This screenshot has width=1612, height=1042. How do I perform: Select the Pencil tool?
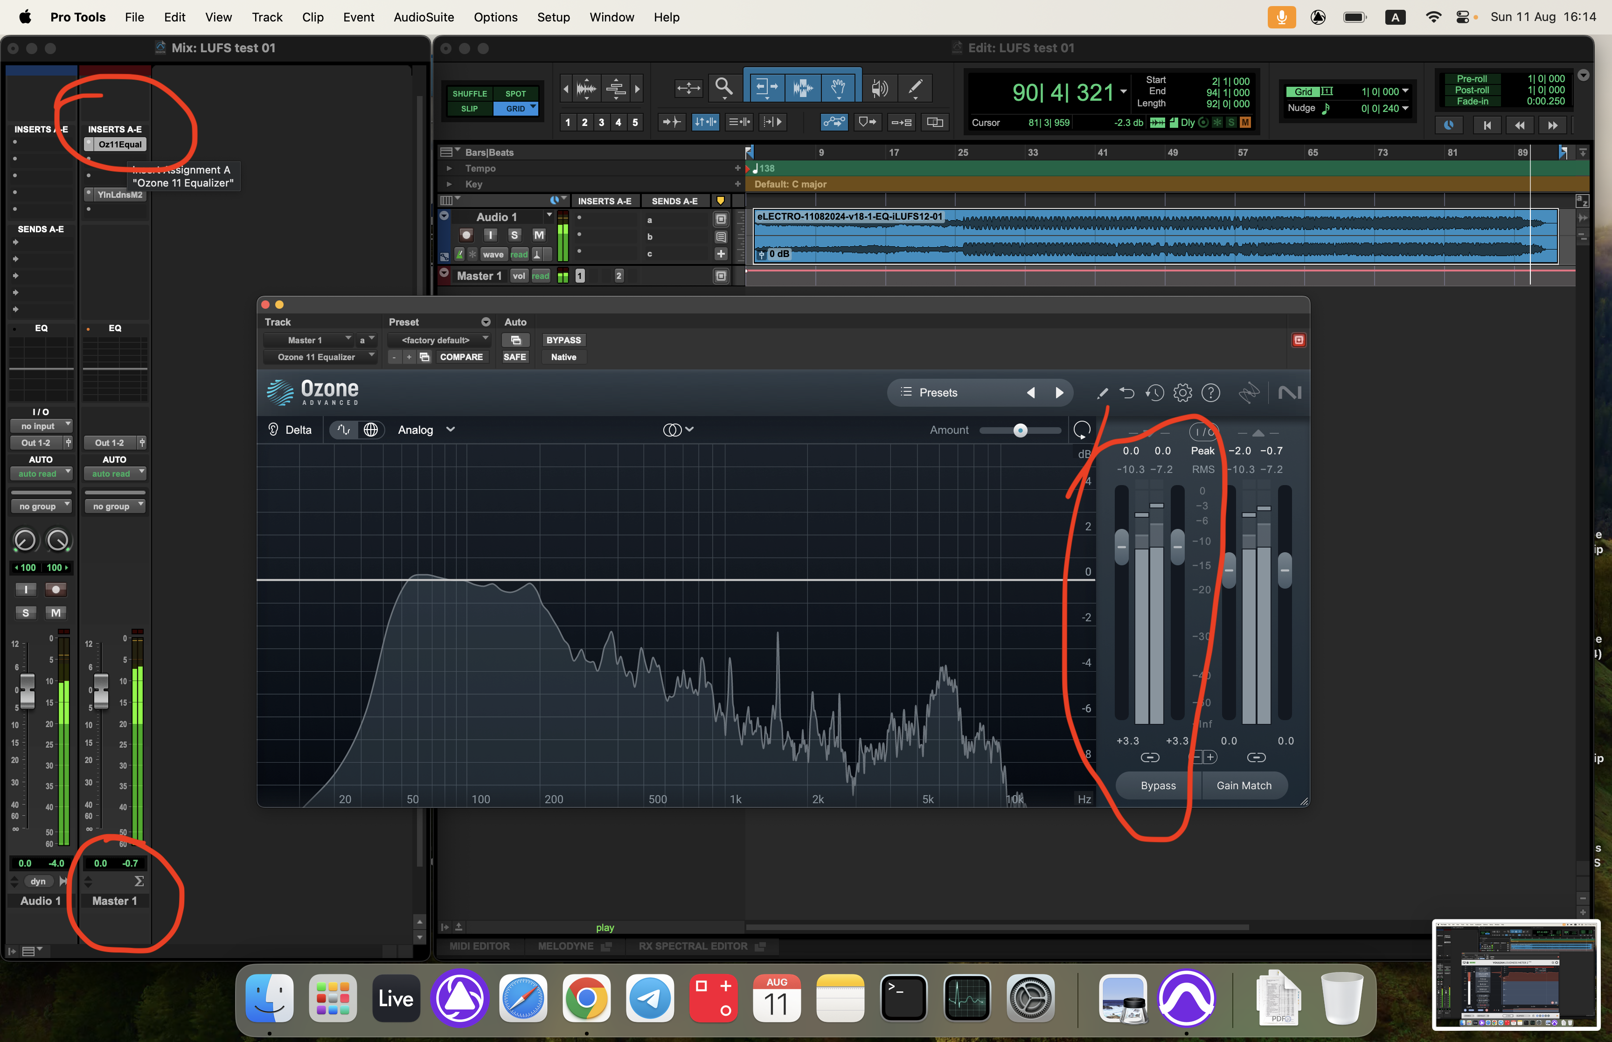(915, 87)
